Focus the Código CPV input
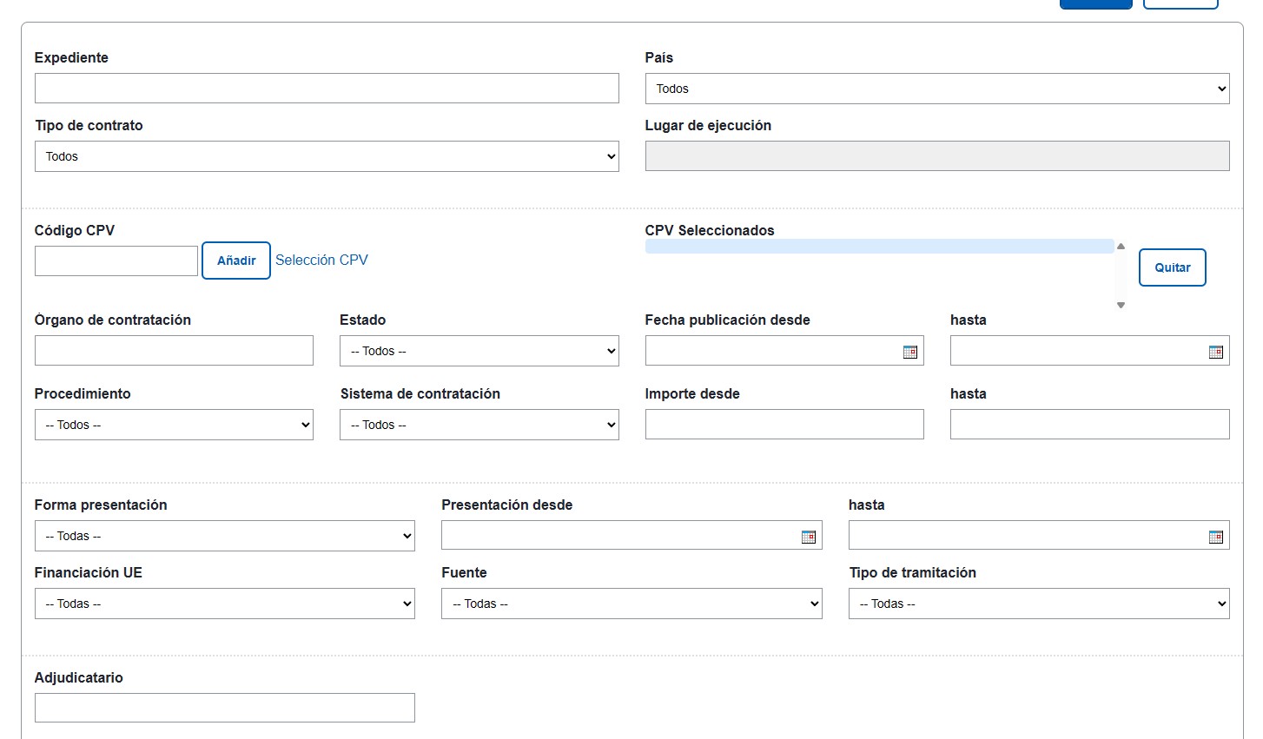This screenshot has height=739, width=1263. pyautogui.click(x=116, y=261)
